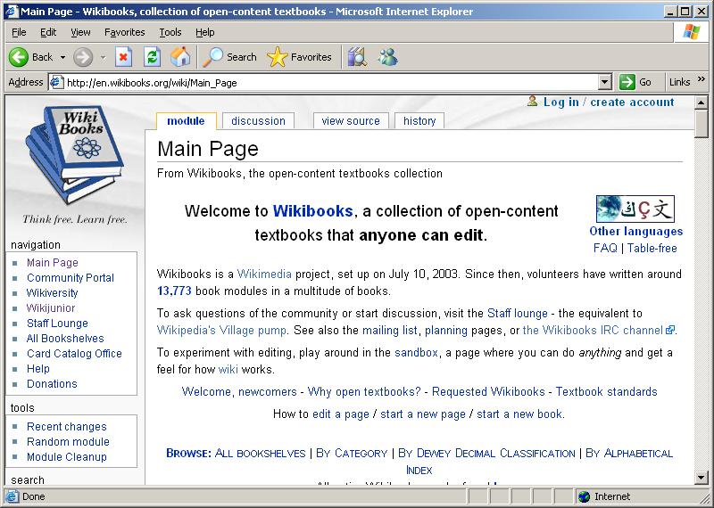Open Help in navigation sidebar
This screenshot has height=508, width=714.
(x=38, y=369)
